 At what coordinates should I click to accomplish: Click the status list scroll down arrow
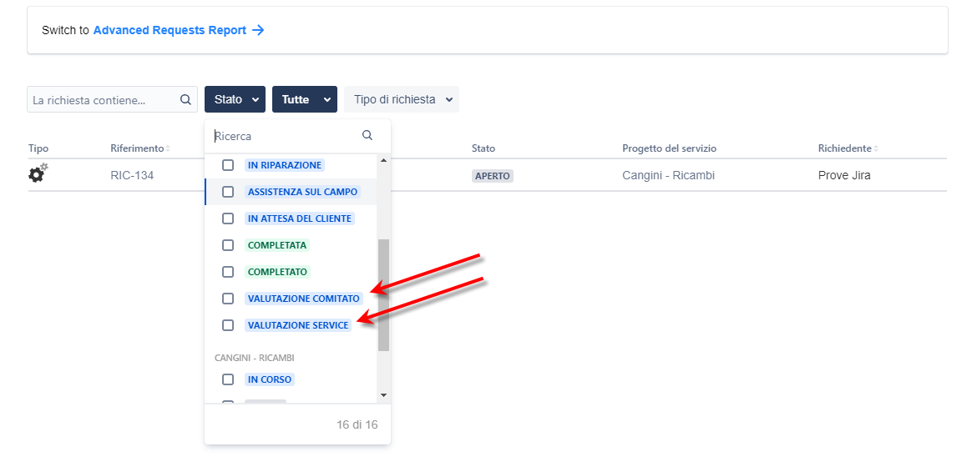[383, 394]
